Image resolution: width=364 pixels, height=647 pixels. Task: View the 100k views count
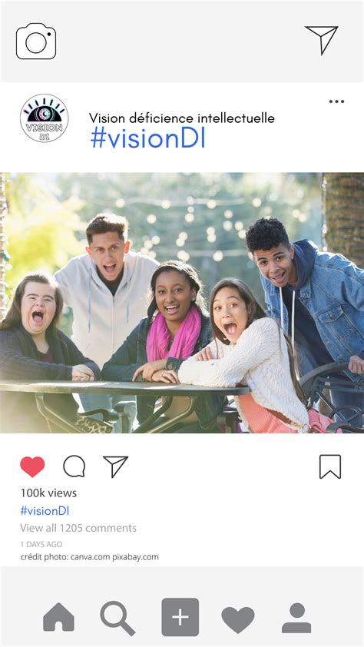[x=48, y=493]
